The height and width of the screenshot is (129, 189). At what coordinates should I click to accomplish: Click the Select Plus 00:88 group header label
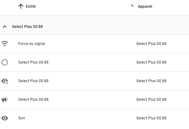pyautogui.click(x=27, y=26)
